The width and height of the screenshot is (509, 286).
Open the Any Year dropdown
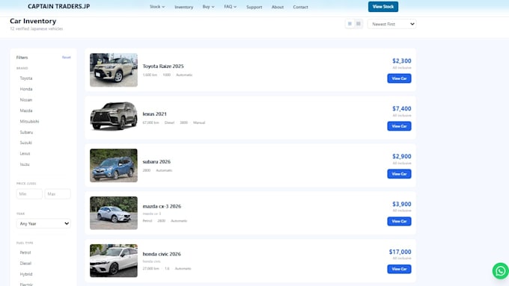(43, 223)
